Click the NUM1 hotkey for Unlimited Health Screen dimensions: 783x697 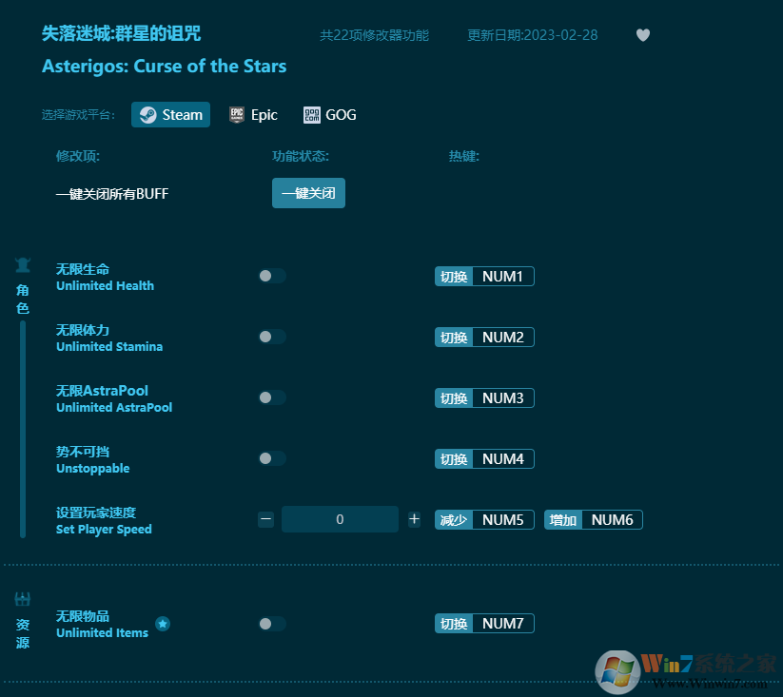(502, 277)
